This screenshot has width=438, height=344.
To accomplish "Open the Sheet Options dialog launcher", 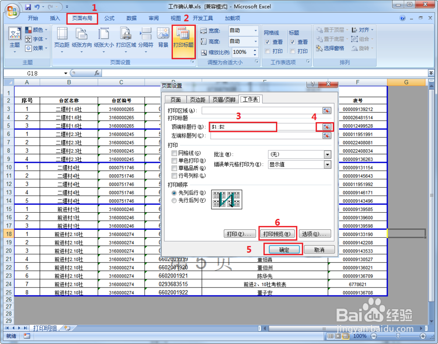I will pos(308,62).
